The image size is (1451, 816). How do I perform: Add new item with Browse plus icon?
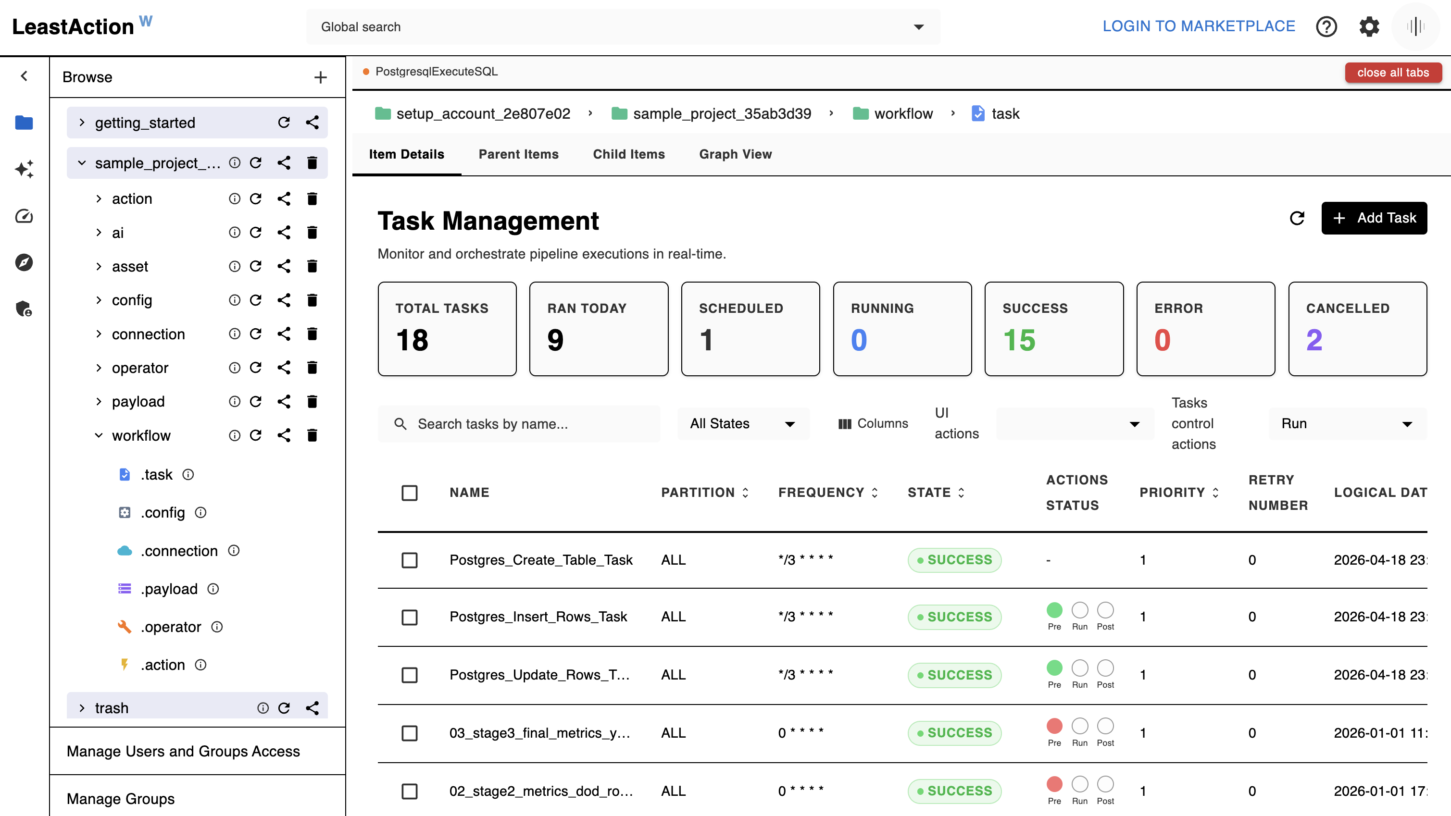321,77
